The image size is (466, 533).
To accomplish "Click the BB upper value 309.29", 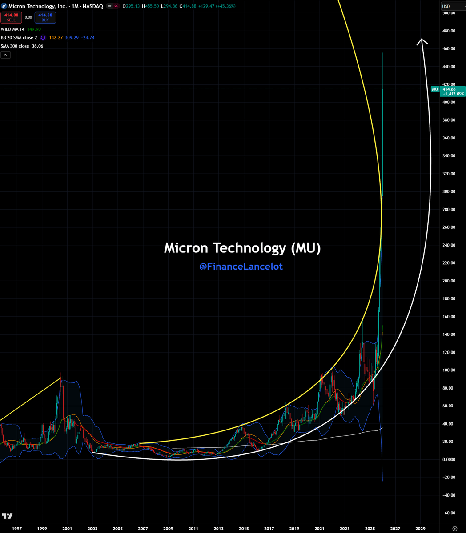I will [x=71, y=38].
